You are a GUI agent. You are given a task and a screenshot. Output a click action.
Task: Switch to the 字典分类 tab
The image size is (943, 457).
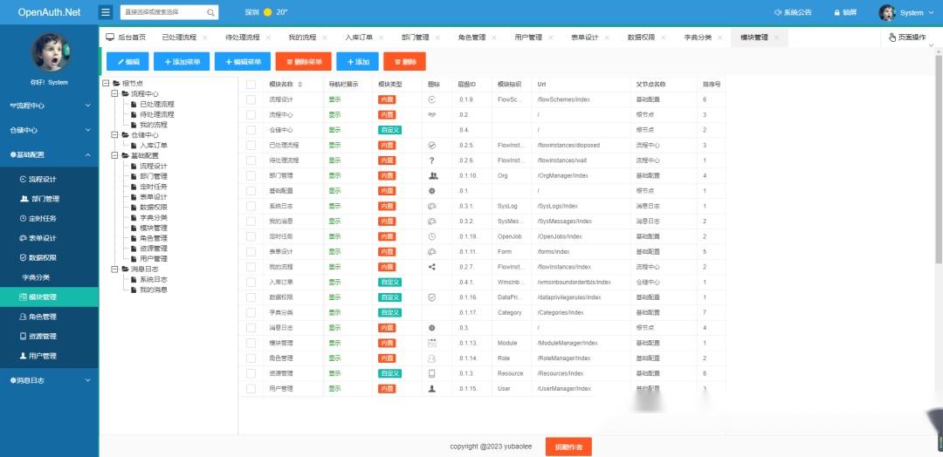coord(698,38)
